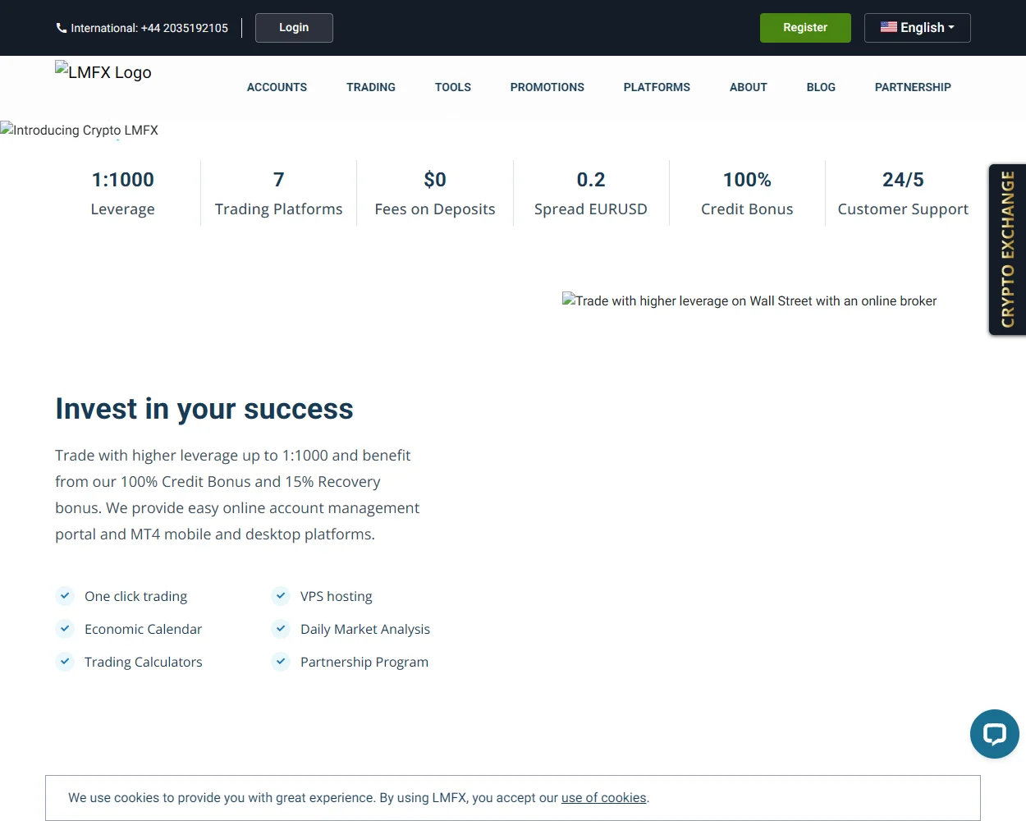The height and width of the screenshot is (821, 1026).
Task: Click checkmark icon beside Economic Calendar
Action: click(65, 629)
